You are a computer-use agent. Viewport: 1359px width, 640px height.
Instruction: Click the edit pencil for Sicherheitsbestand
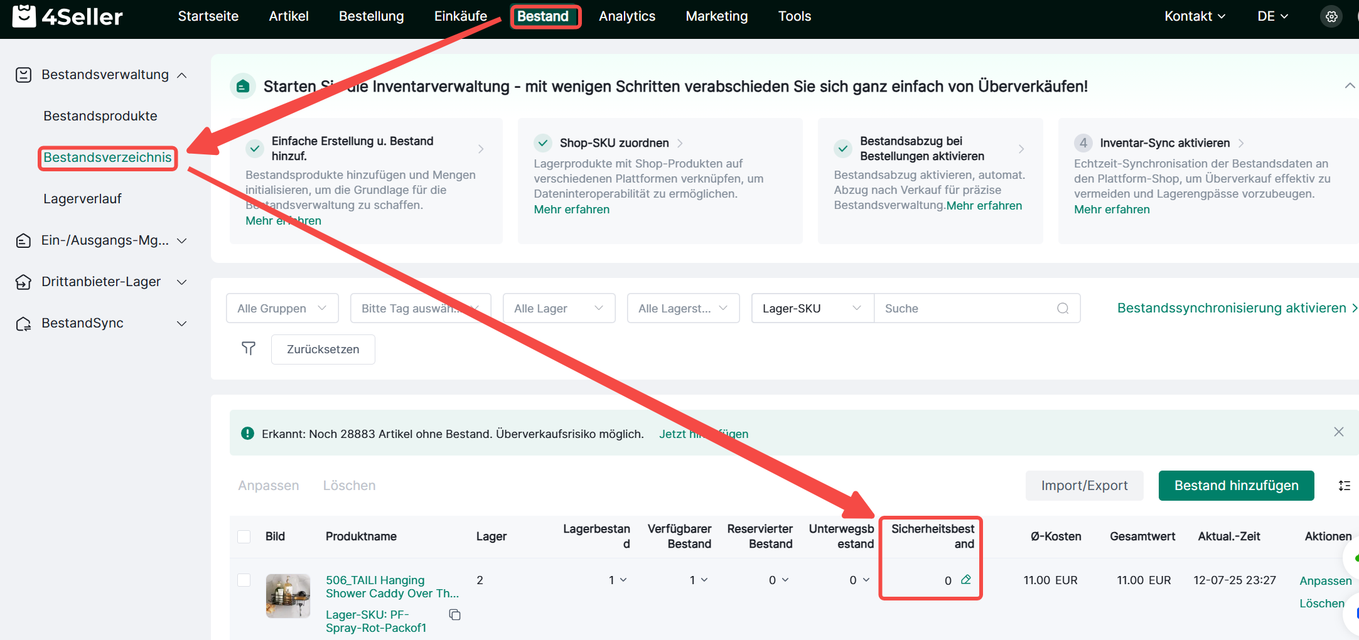point(966,580)
